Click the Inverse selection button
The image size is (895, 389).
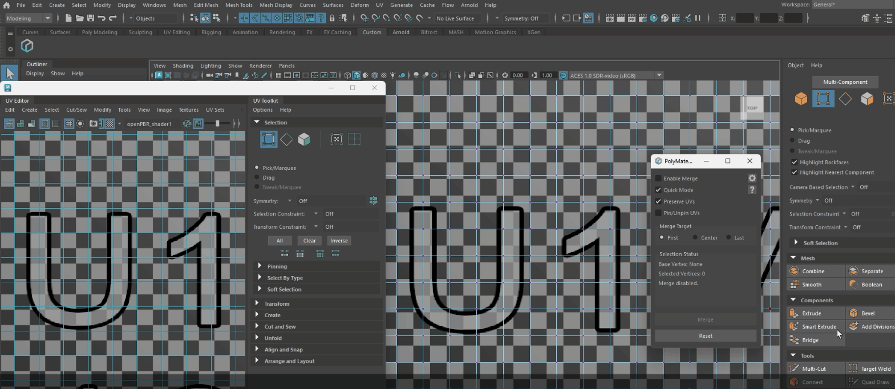[339, 241]
